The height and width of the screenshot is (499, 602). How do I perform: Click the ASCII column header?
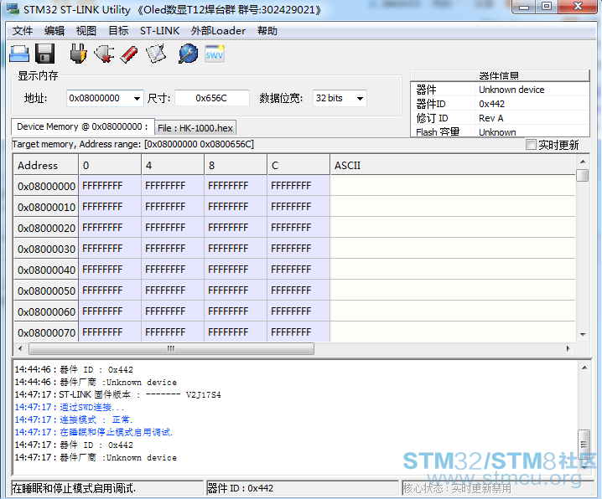(x=453, y=165)
